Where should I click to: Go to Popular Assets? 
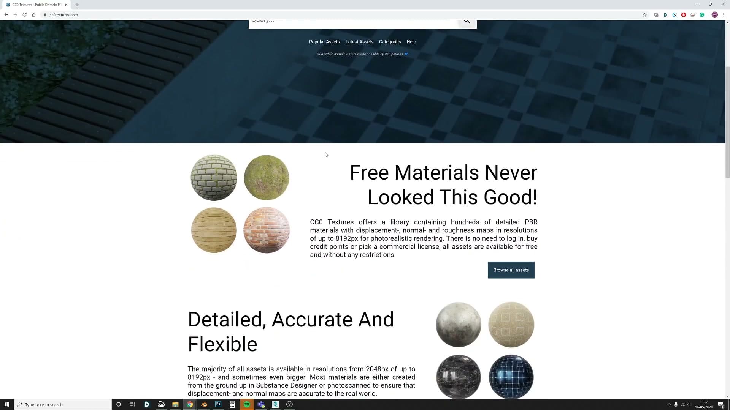coord(324,42)
